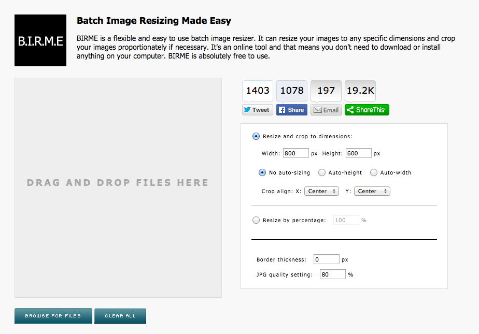The height and width of the screenshot is (334, 479).
Task: Click the JPG quality setting field
Action: pyautogui.click(x=332, y=274)
